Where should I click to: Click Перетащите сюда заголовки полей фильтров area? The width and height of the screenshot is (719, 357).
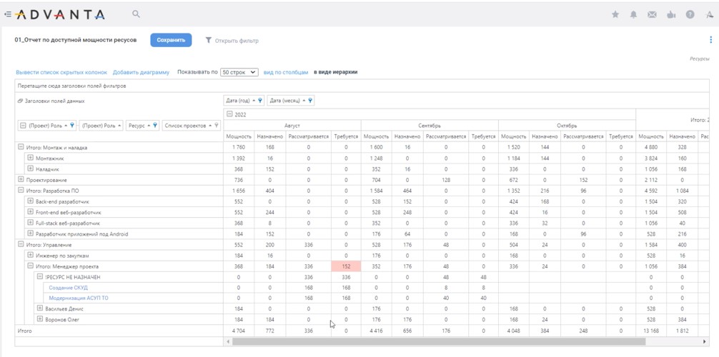362,86
